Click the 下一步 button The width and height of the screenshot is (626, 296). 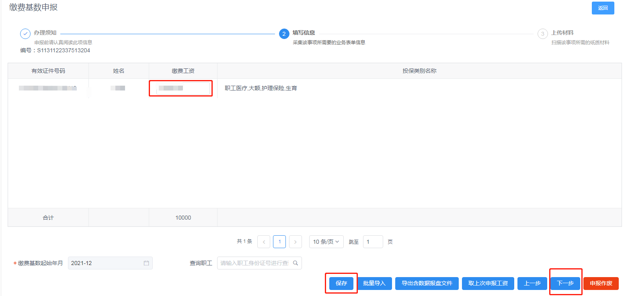click(565, 283)
